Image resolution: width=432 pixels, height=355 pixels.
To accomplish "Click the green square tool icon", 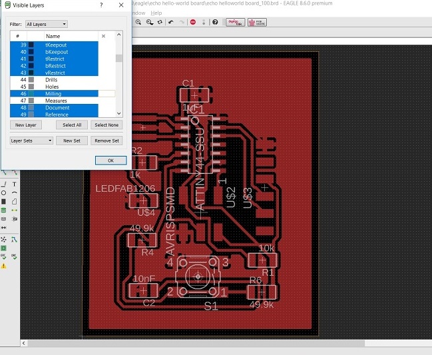I will [4, 248].
